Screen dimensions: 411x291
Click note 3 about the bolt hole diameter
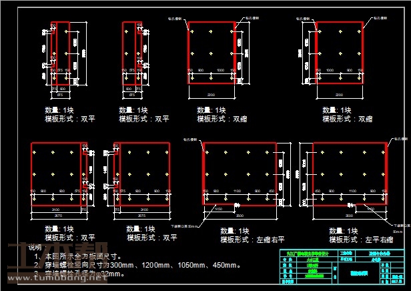(87, 274)
